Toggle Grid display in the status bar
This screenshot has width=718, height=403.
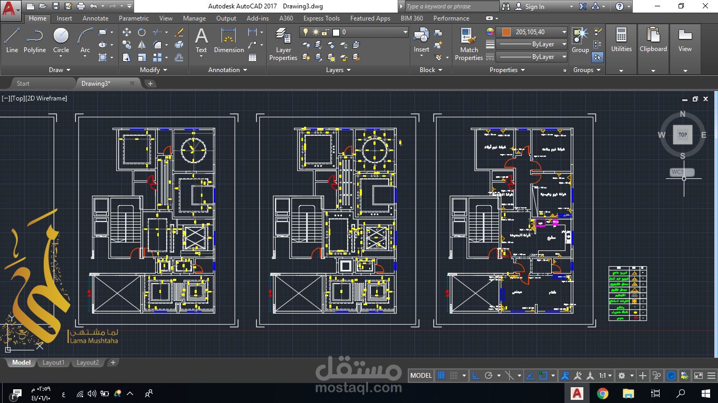[x=442, y=375]
